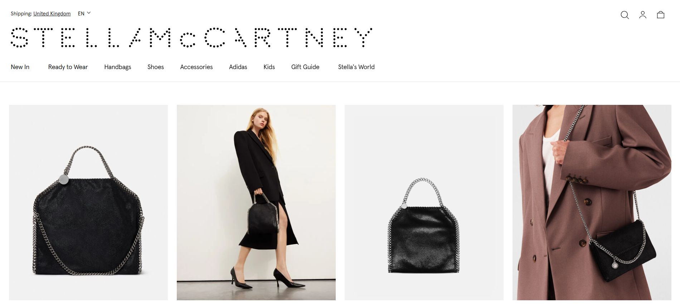Open the Ready to Wear menu
This screenshot has width=680, height=306.
[68, 67]
